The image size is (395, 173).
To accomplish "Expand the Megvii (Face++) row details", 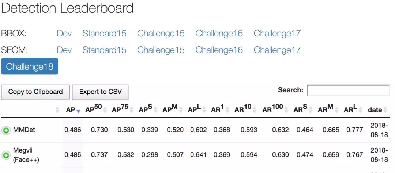I will pyautogui.click(x=6, y=155).
